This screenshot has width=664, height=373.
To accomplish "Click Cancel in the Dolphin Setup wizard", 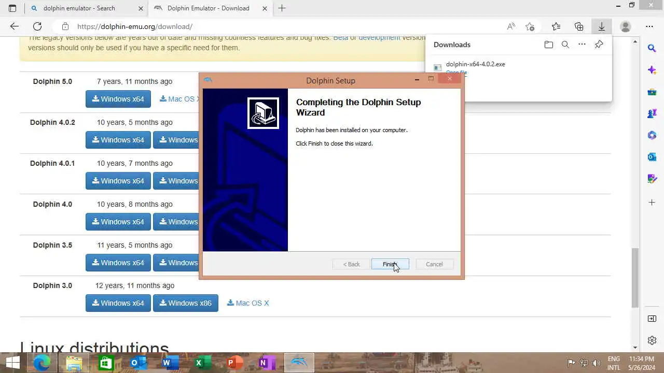I will pyautogui.click(x=434, y=264).
